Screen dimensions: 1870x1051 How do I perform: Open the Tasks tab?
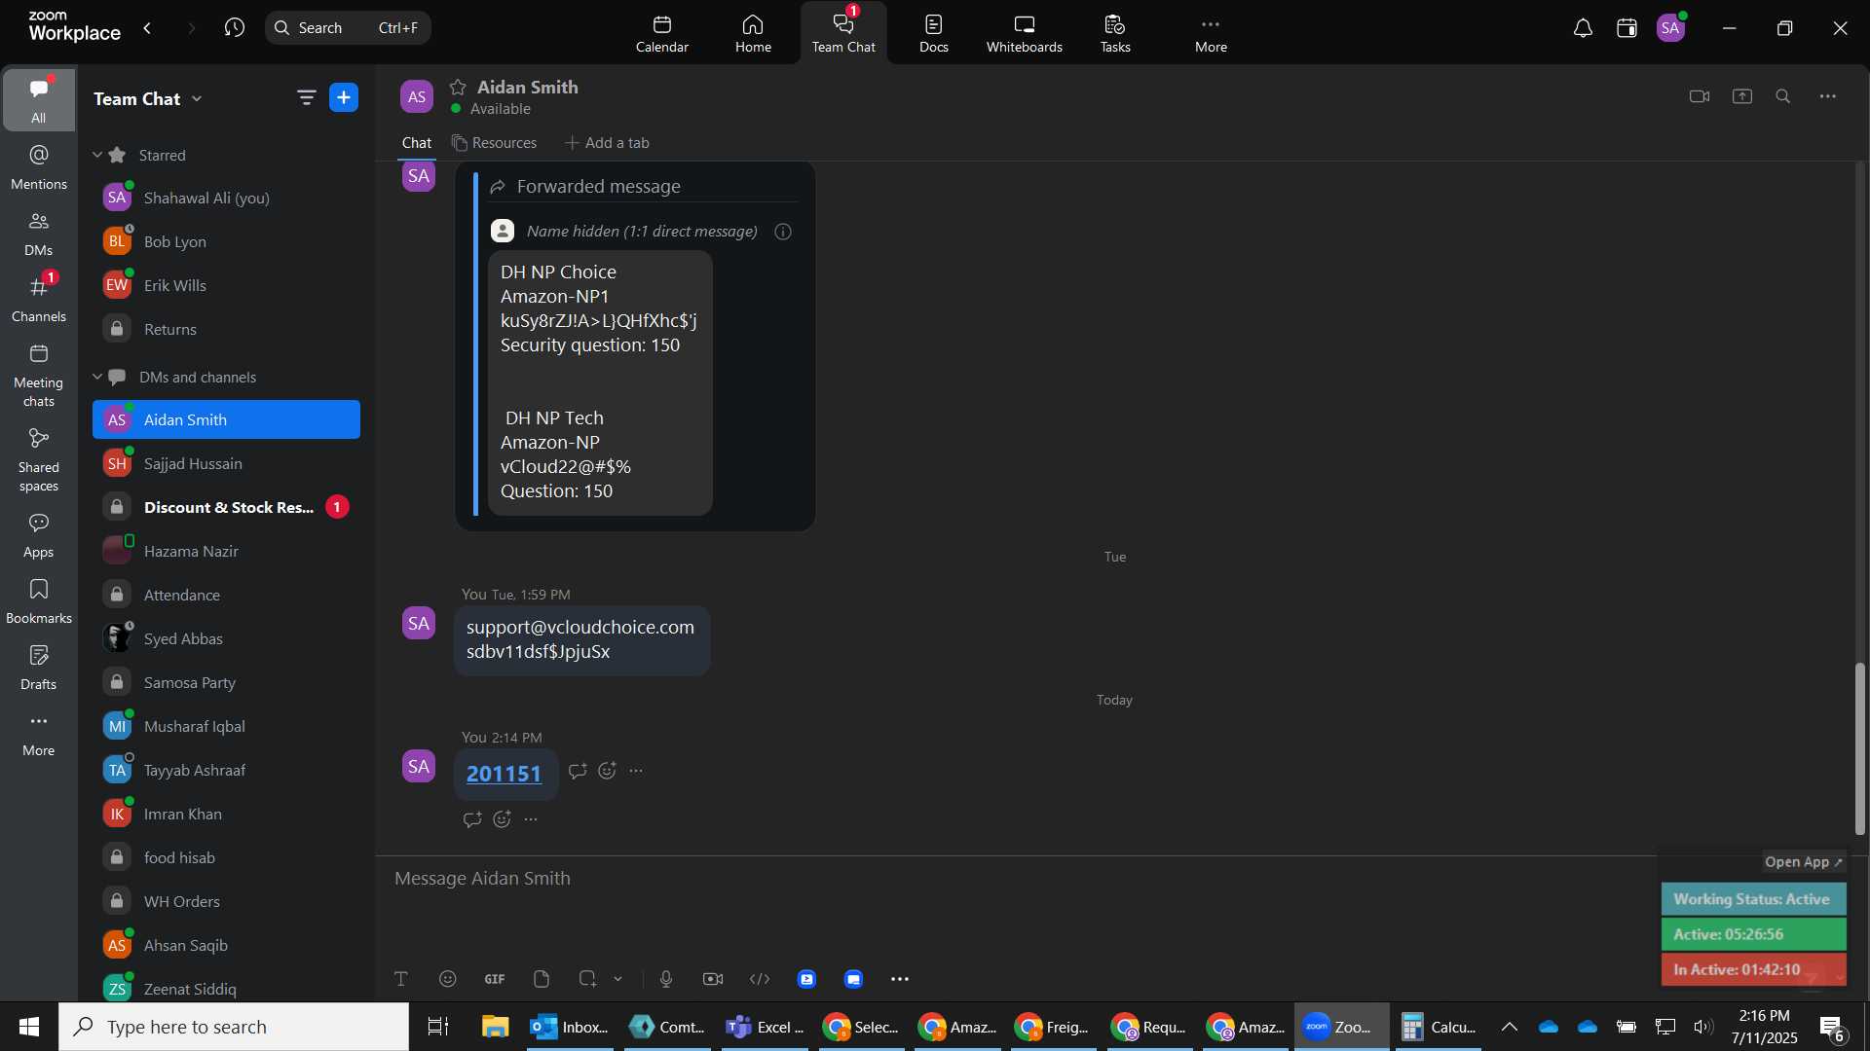tap(1115, 34)
